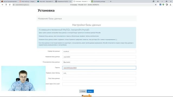Bookmark this page using the address bar icon
The height and width of the screenshot is (97, 173).
(156, 5)
